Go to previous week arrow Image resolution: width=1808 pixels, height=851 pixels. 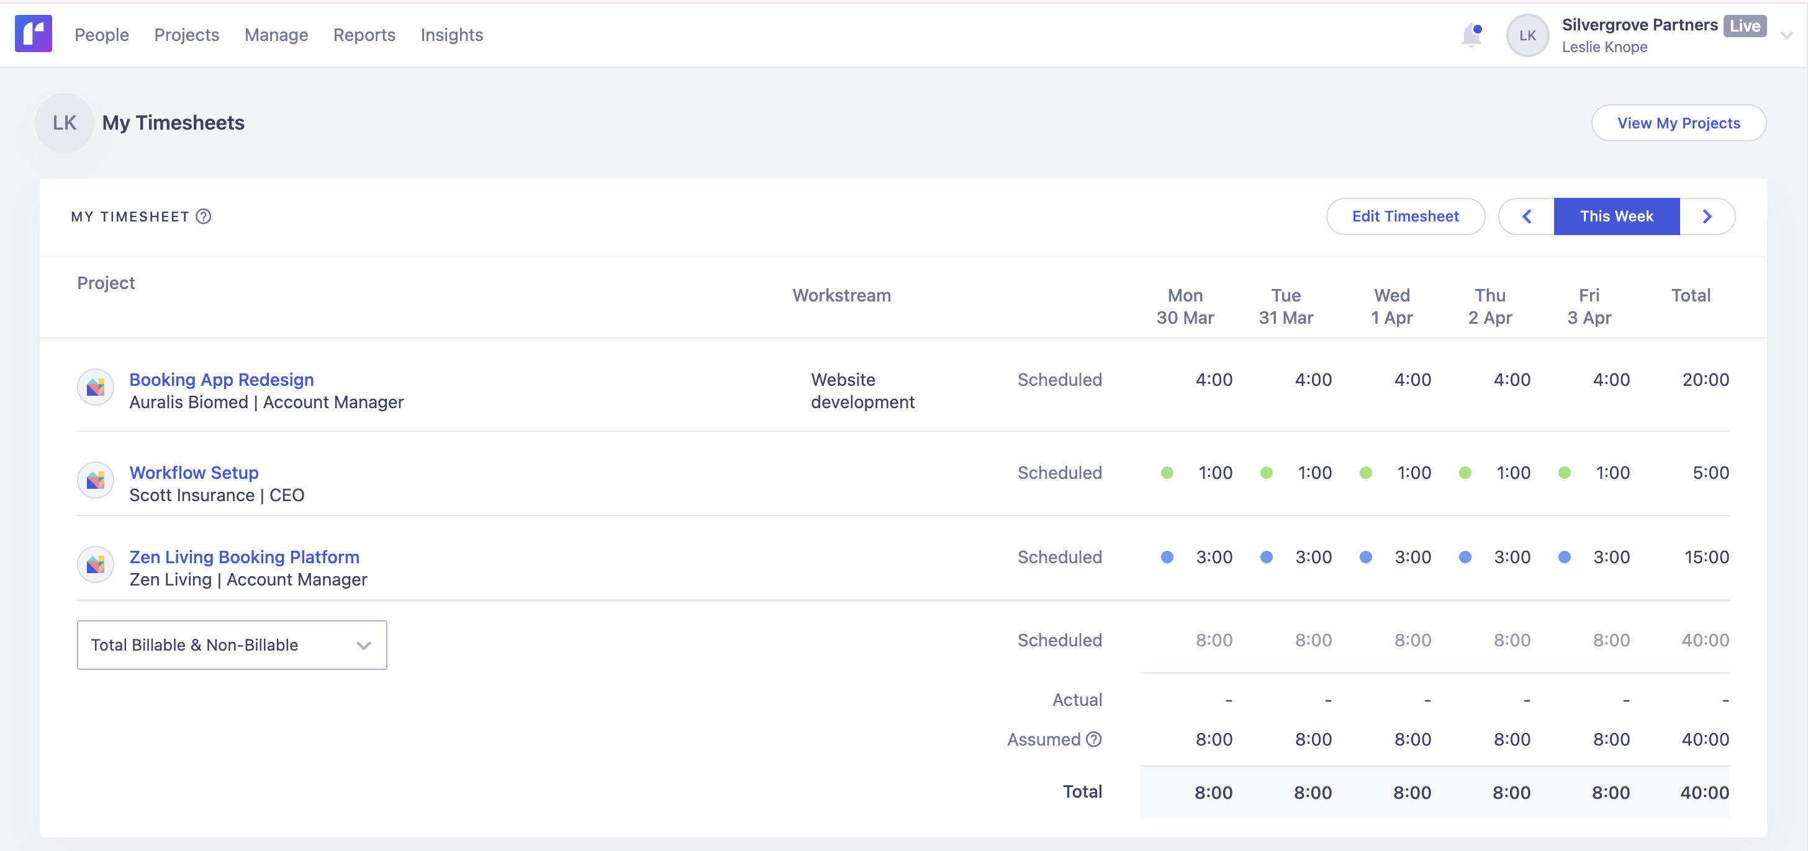pos(1527,216)
